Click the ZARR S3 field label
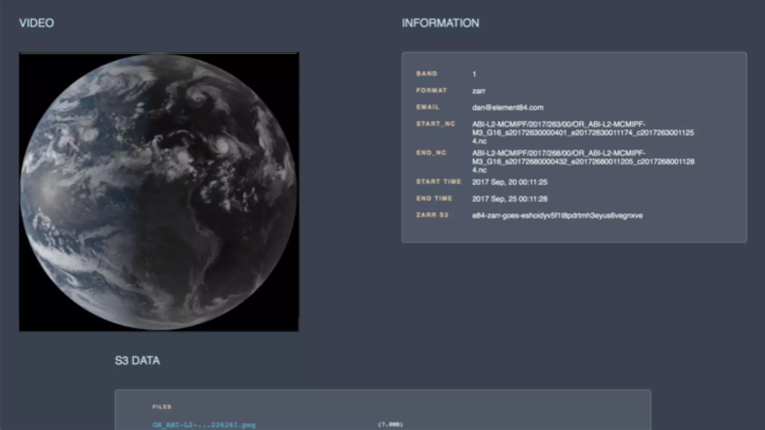Viewport: 765px width, 430px height. coord(432,215)
